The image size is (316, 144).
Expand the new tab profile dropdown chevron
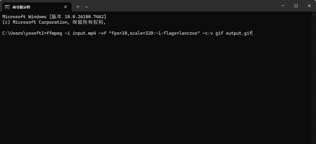click(x=86, y=7)
